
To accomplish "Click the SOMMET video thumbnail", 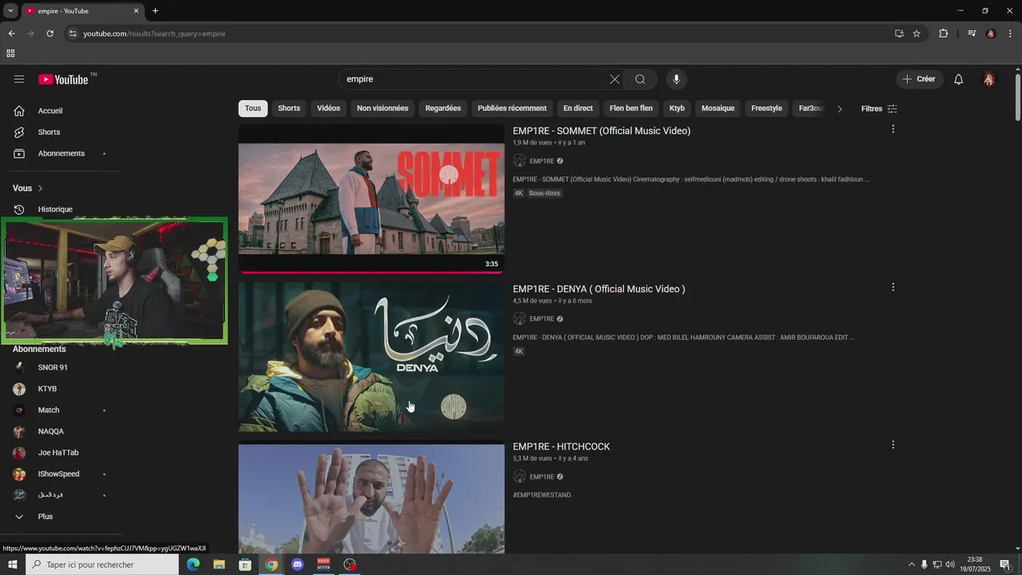I will coord(371,199).
